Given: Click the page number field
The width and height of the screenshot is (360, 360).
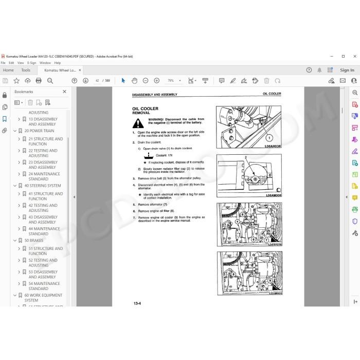Looking at the screenshot, I should coord(97,81).
